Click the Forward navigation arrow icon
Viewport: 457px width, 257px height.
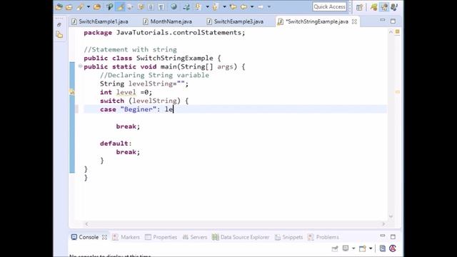pyautogui.click(x=261, y=6)
